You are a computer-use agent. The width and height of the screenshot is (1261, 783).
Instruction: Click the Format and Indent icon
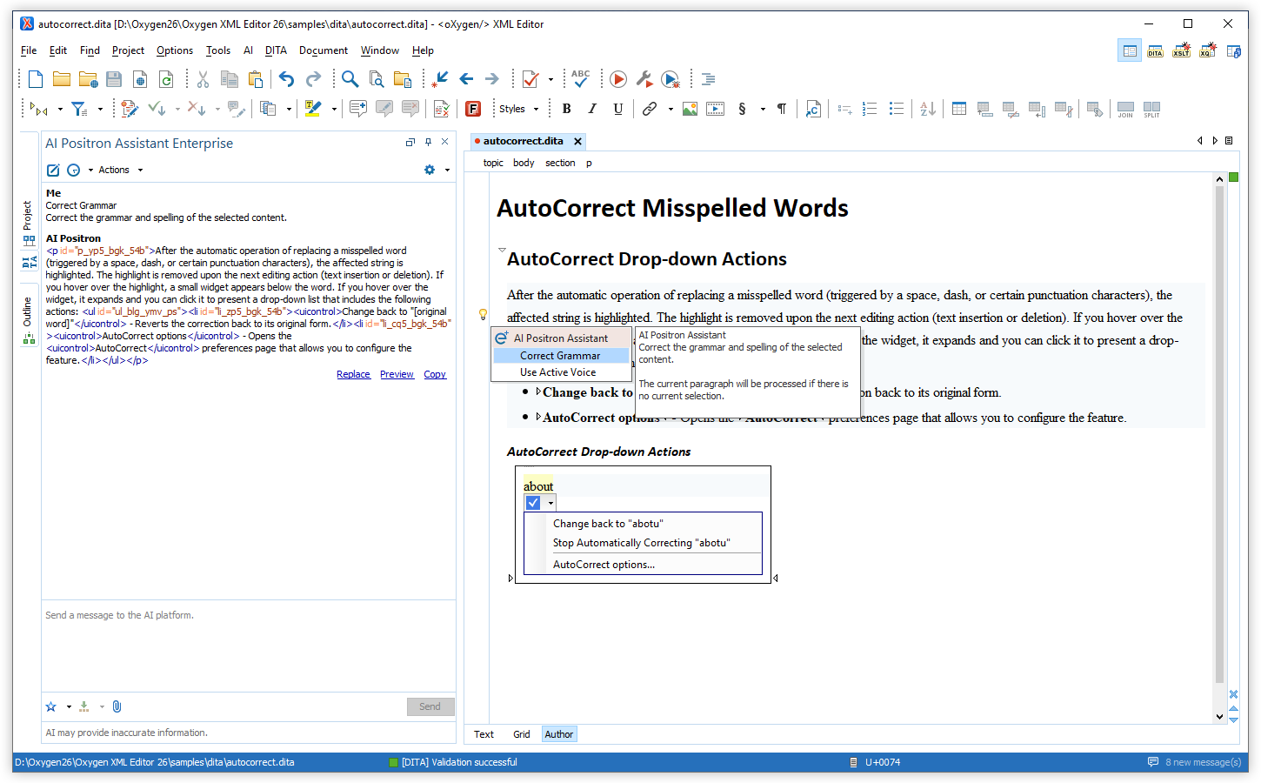pyautogui.click(x=709, y=79)
